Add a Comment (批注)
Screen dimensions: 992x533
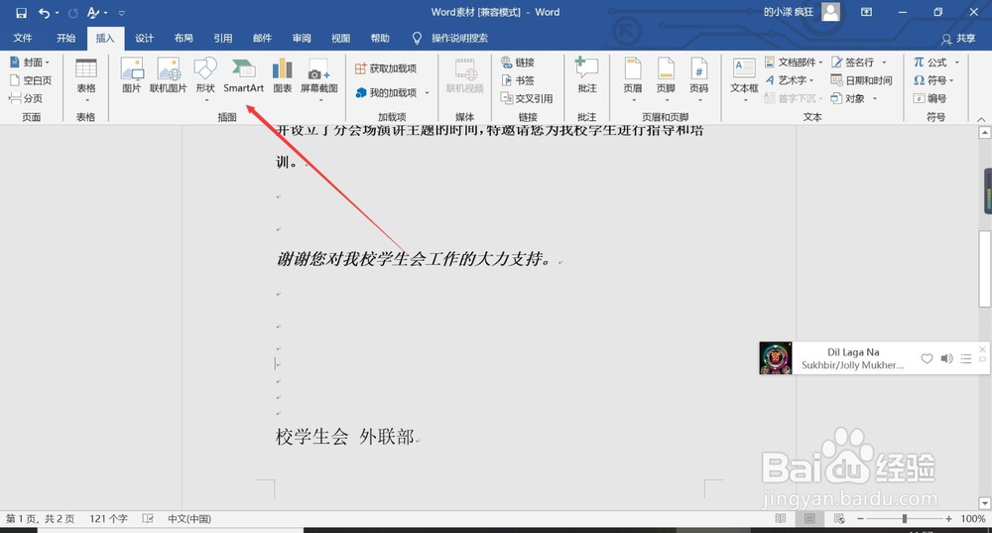click(x=587, y=75)
